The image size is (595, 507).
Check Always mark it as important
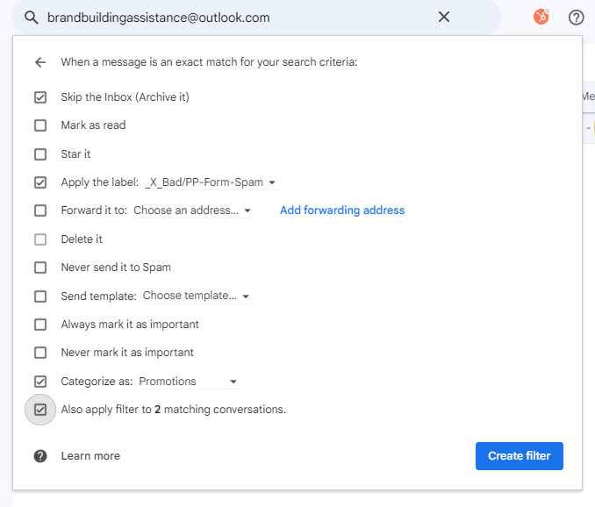pyautogui.click(x=40, y=325)
